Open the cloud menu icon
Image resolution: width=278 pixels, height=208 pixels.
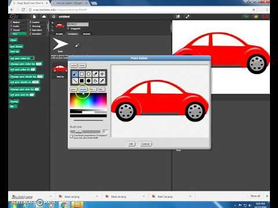coord(44,17)
